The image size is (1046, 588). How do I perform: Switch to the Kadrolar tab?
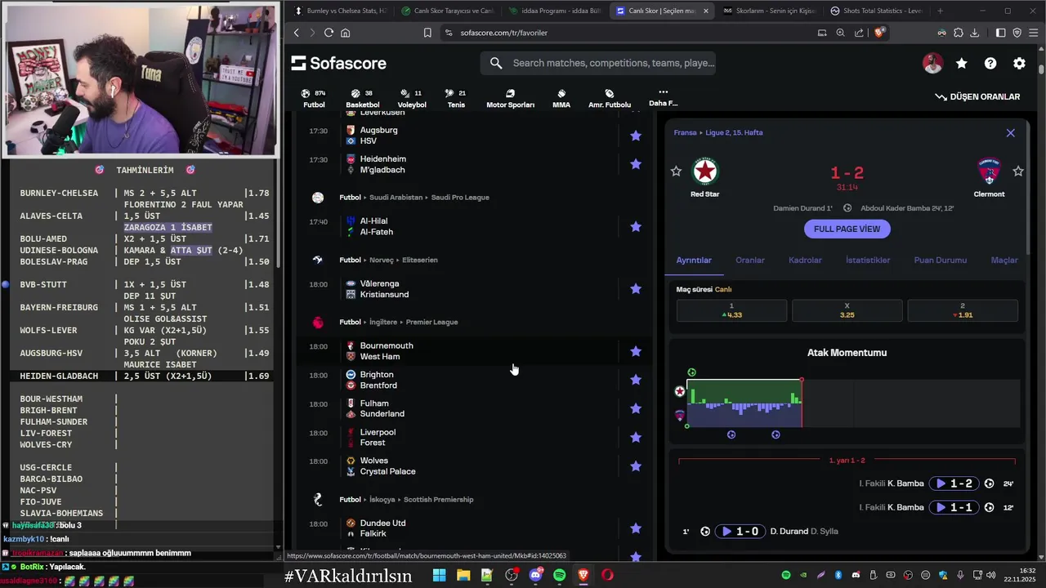[805, 260]
